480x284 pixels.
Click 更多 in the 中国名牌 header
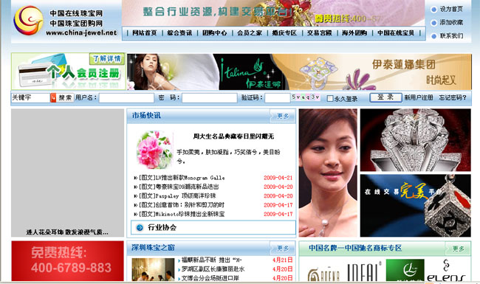pos(458,249)
